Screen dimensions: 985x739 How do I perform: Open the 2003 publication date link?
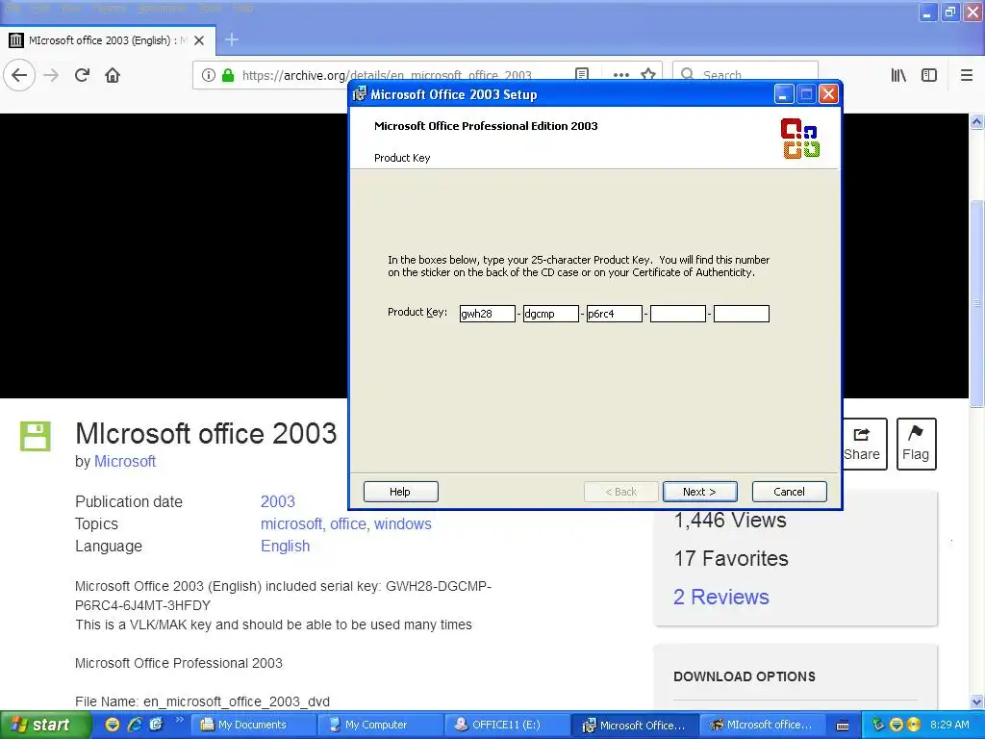278,501
